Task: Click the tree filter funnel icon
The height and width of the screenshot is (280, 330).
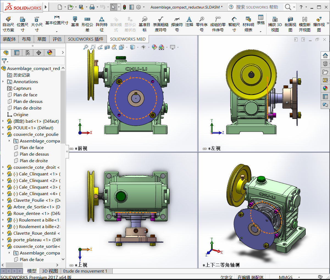Action: click(5, 61)
